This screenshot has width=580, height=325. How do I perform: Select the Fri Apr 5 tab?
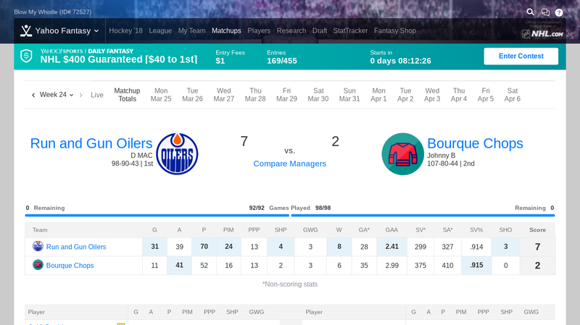click(x=486, y=95)
